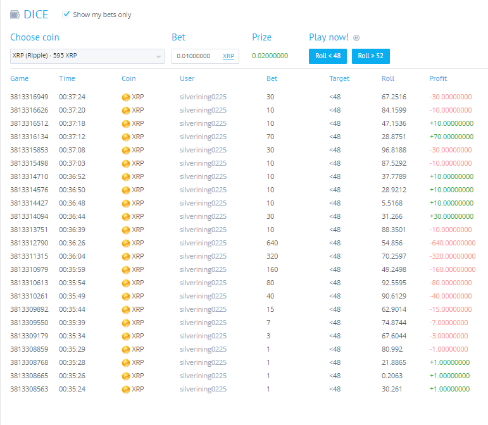Click XRP coin icon in game 3813312790 row
Screen dimensions: 488x425
click(x=126, y=243)
